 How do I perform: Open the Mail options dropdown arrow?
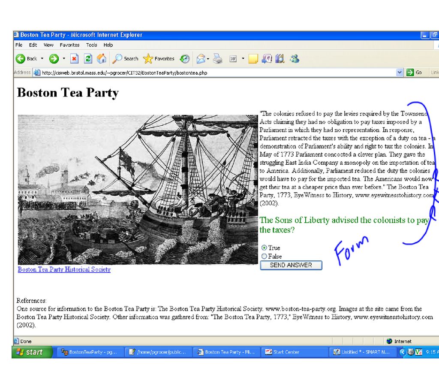click(208, 59)
